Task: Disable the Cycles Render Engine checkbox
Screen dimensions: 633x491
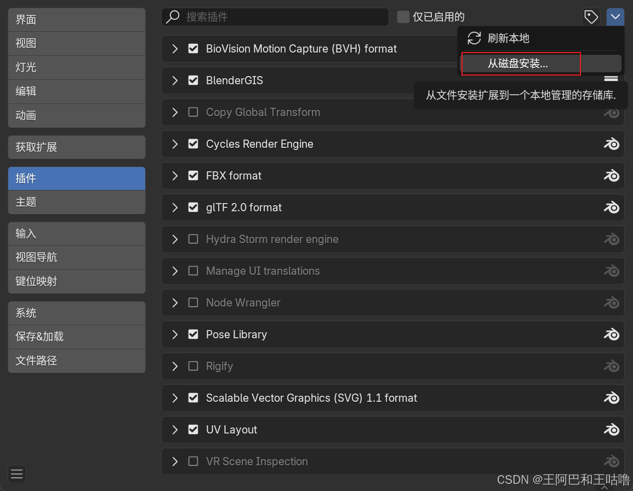Action: coord(193,144)
